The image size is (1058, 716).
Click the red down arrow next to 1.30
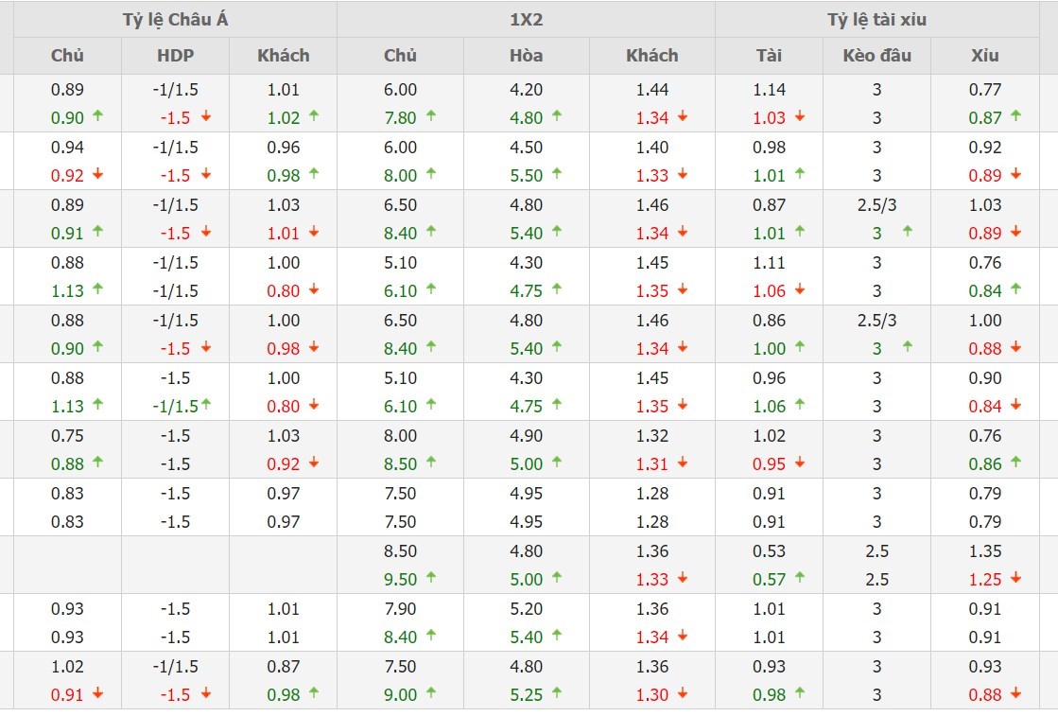[683, 694]
